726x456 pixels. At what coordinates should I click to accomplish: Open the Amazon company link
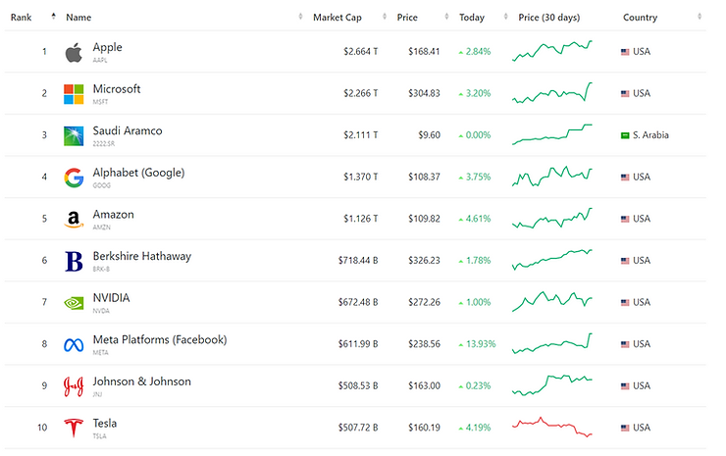click(x=114, y=215)
